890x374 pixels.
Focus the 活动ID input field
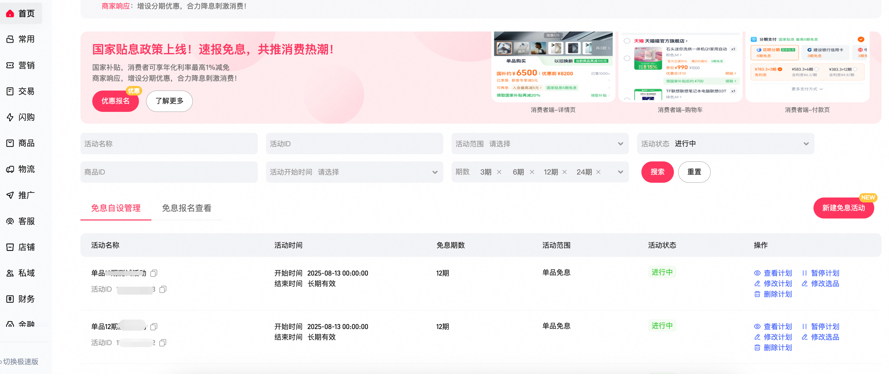point(354,143)
